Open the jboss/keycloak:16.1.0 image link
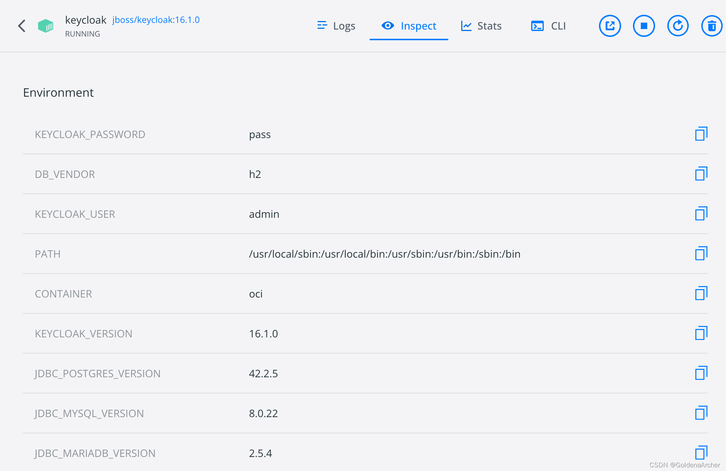 point(156,20)
